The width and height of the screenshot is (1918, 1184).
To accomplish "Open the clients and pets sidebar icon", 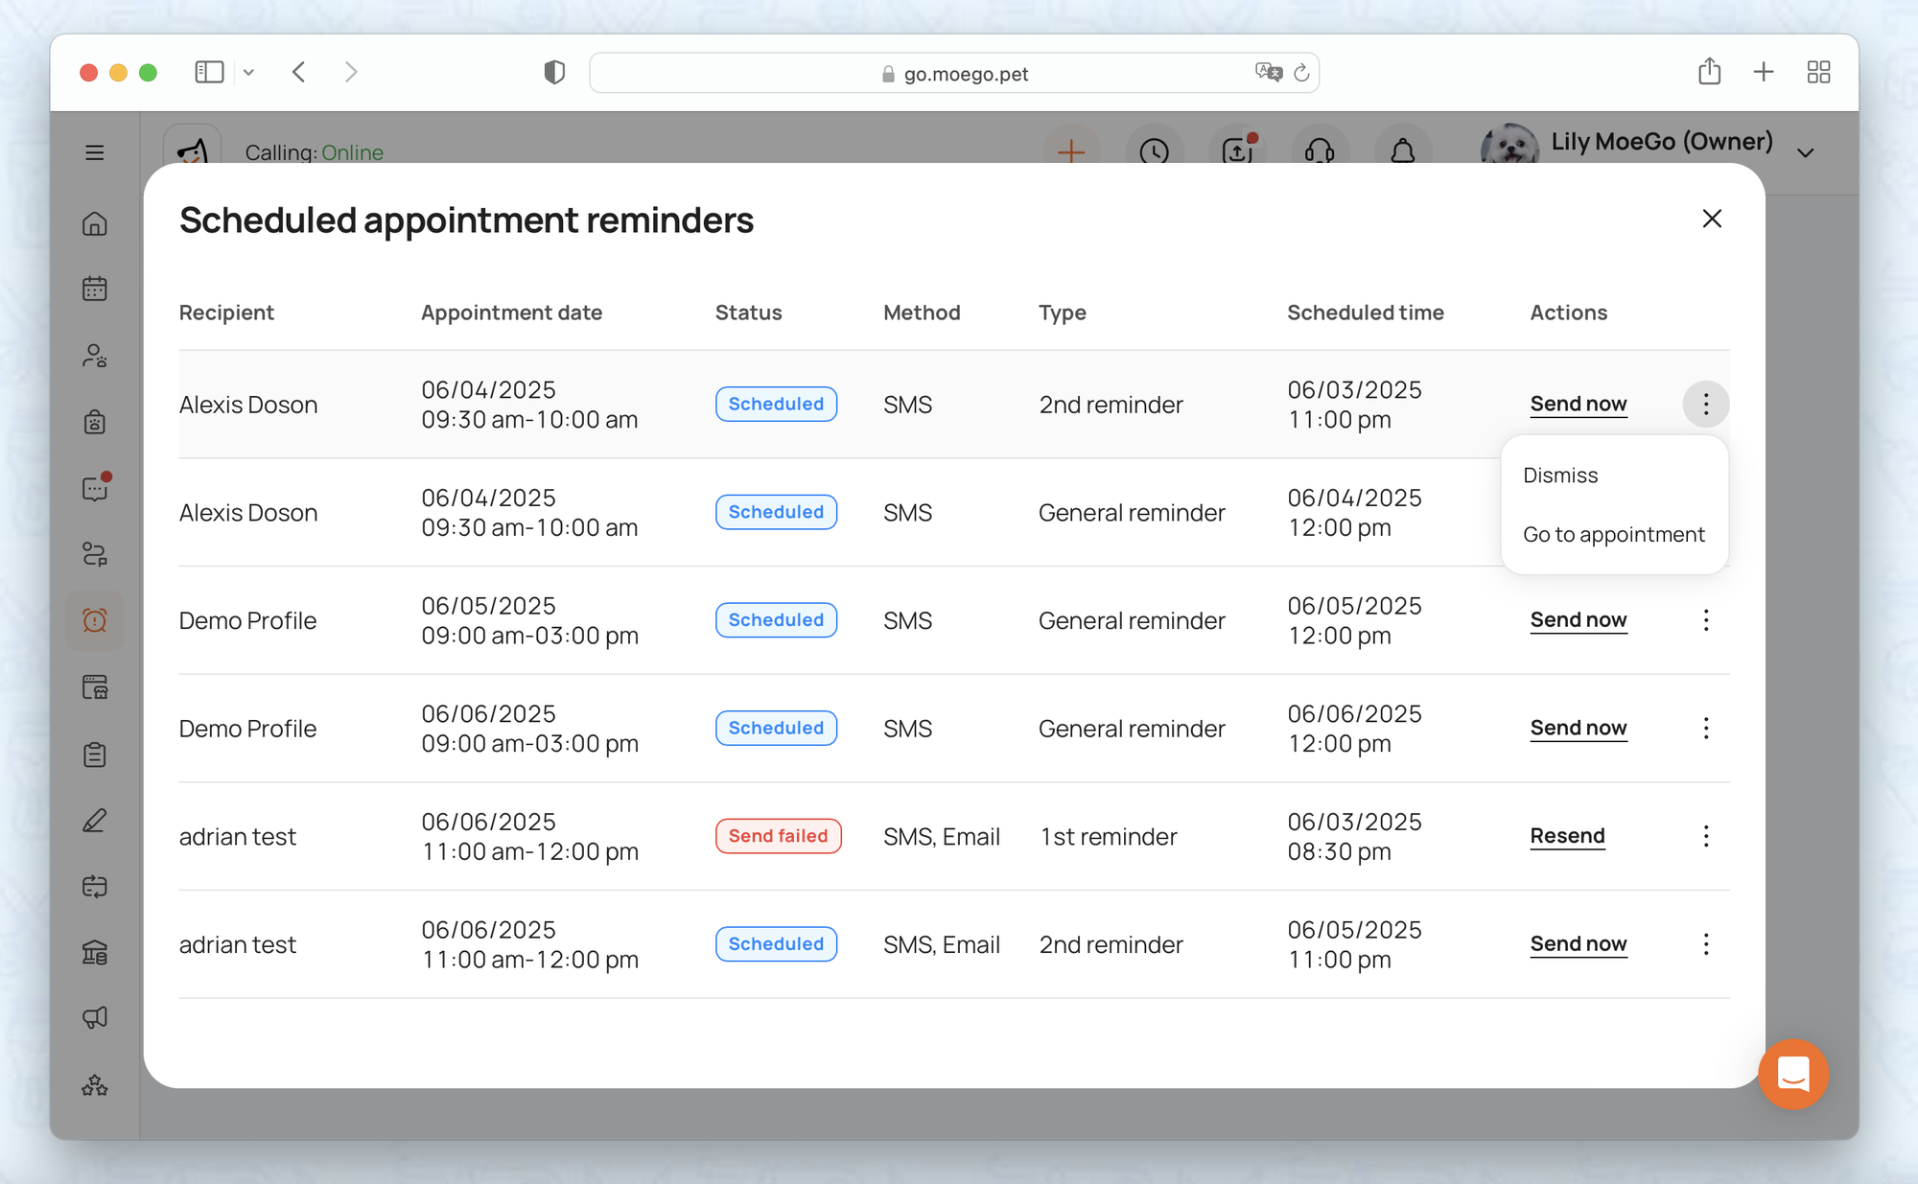I will coord(94,356).
